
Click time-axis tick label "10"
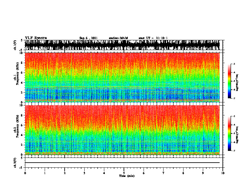tap(223, 173)
